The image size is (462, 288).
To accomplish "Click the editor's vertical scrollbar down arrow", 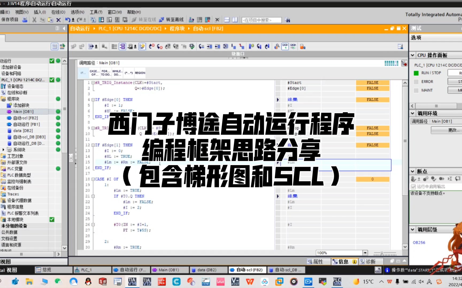I will pyautogui.click(x=405, y=247).
